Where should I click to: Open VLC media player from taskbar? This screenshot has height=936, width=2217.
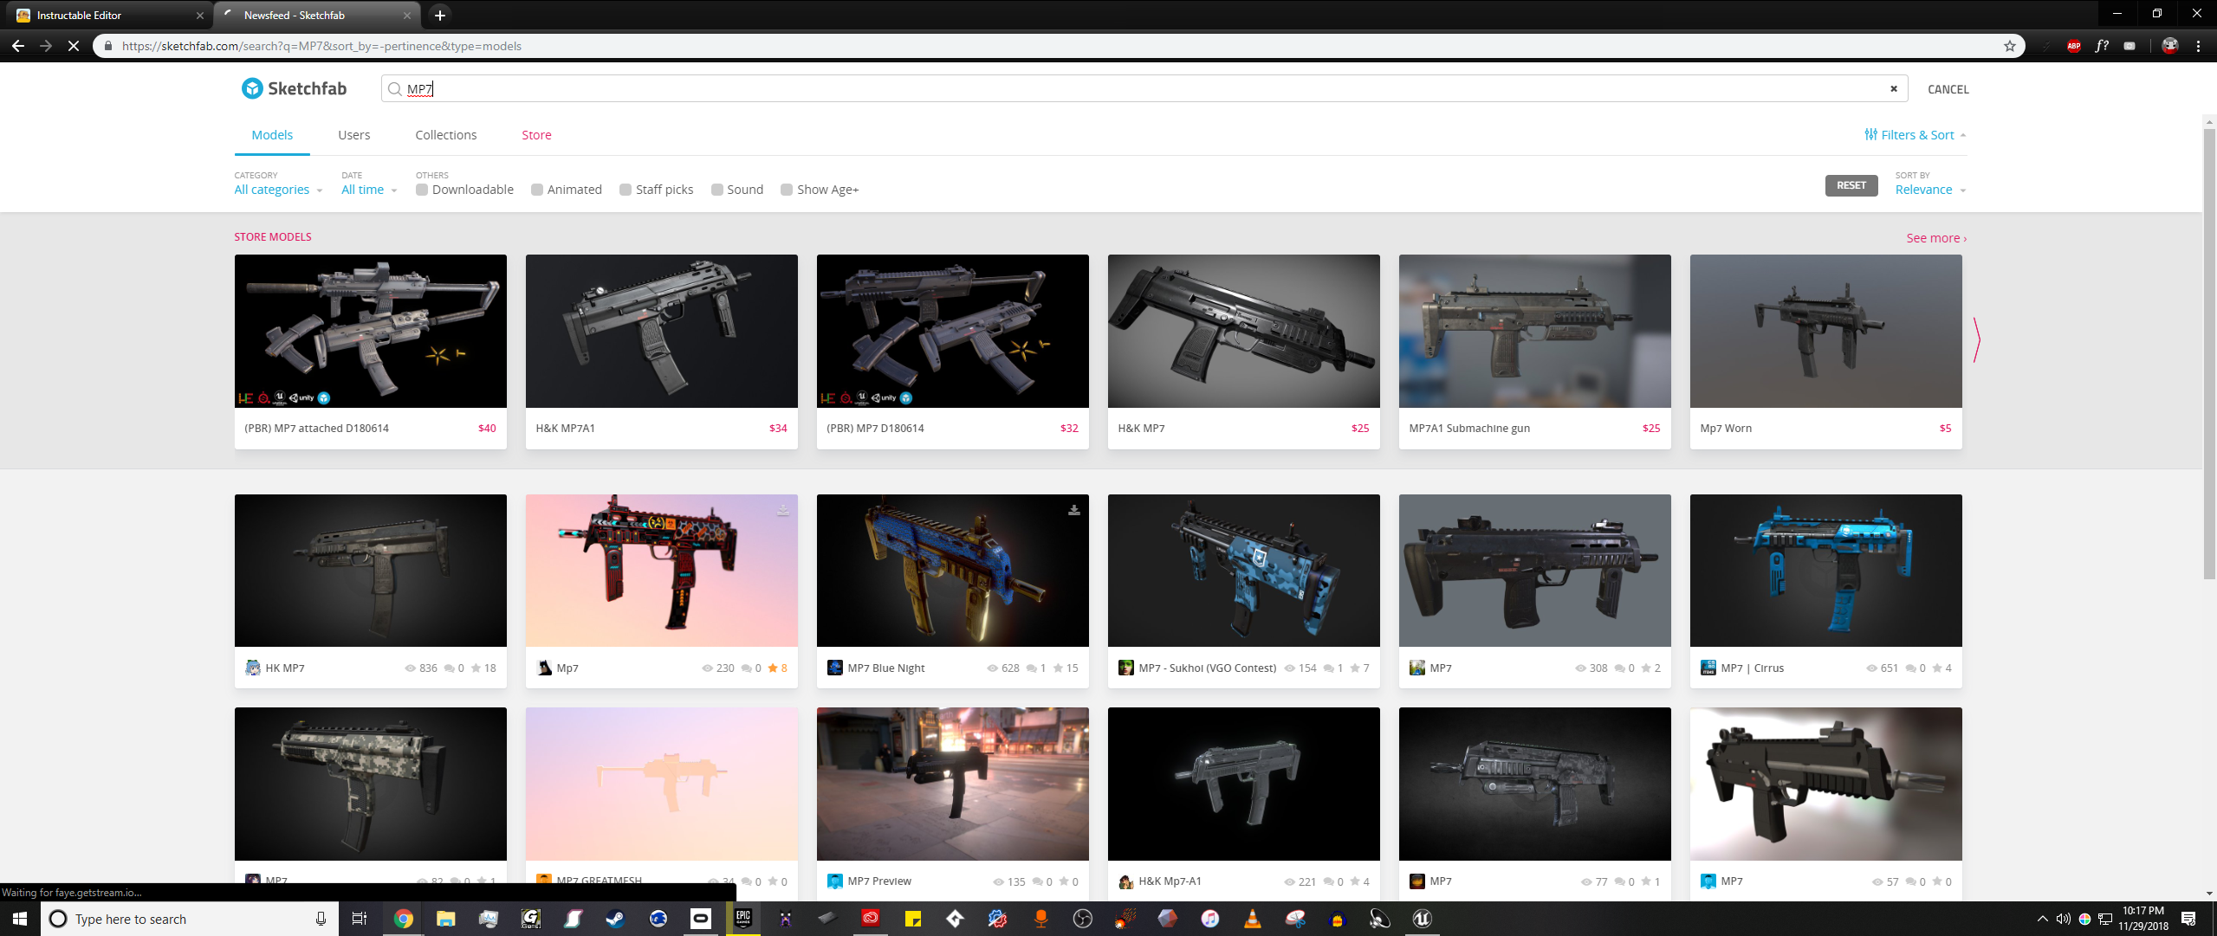coord(1253,919)
